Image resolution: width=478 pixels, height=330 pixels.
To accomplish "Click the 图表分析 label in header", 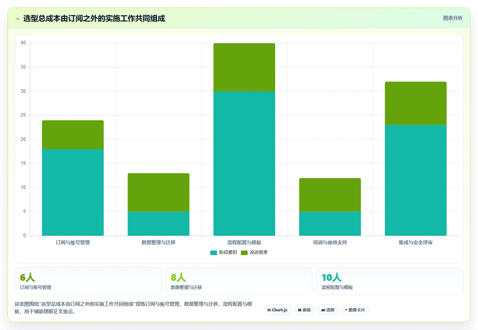I will (x=453, y=18).
